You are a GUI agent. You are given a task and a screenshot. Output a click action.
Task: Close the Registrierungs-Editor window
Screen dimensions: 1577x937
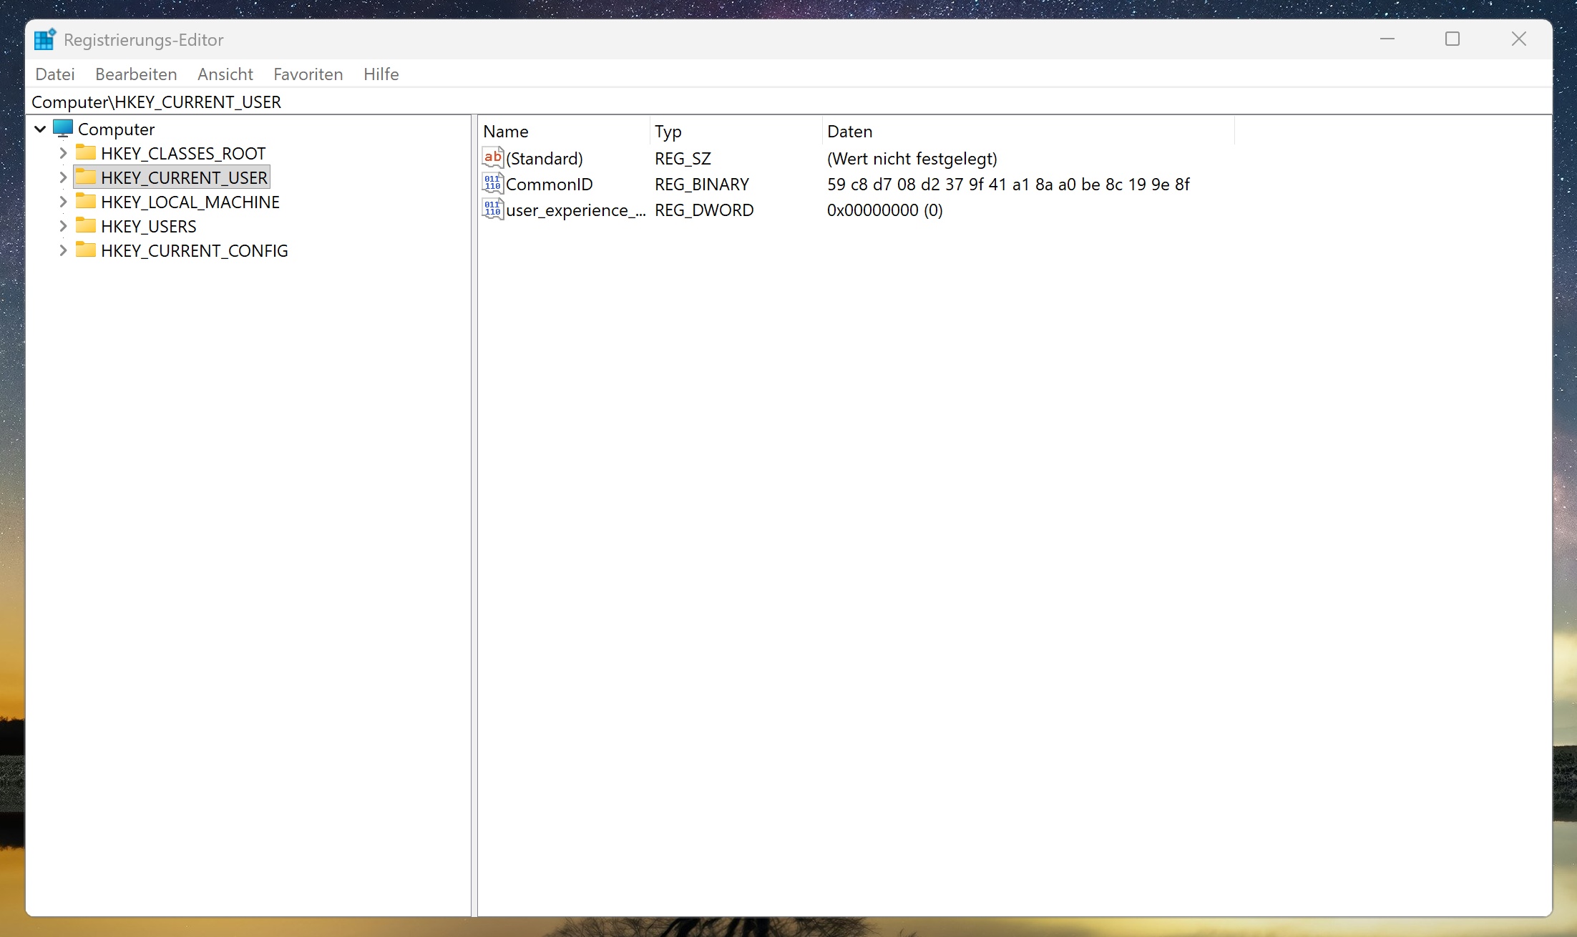tap(1519, 39)
